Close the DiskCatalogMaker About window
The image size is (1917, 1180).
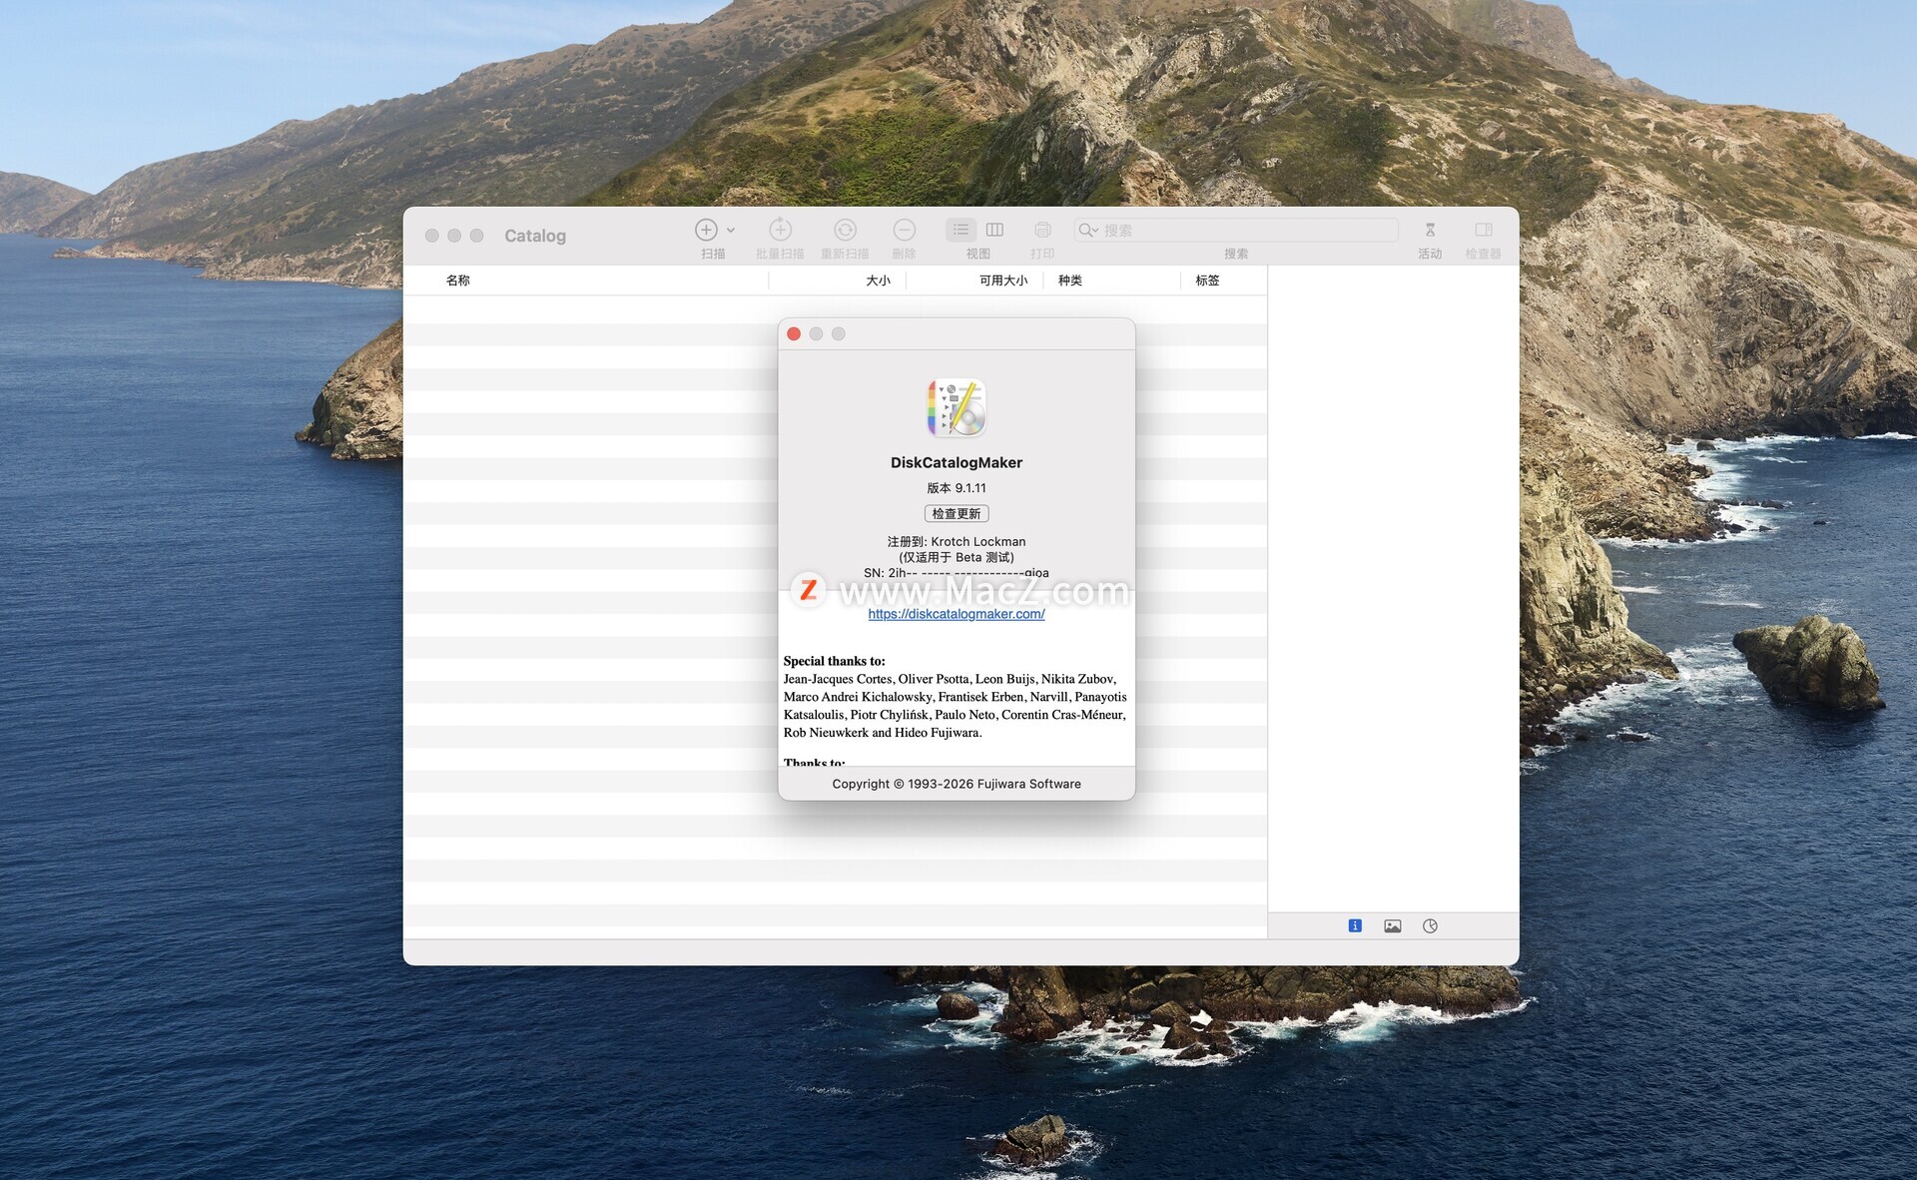coord(794,333)
